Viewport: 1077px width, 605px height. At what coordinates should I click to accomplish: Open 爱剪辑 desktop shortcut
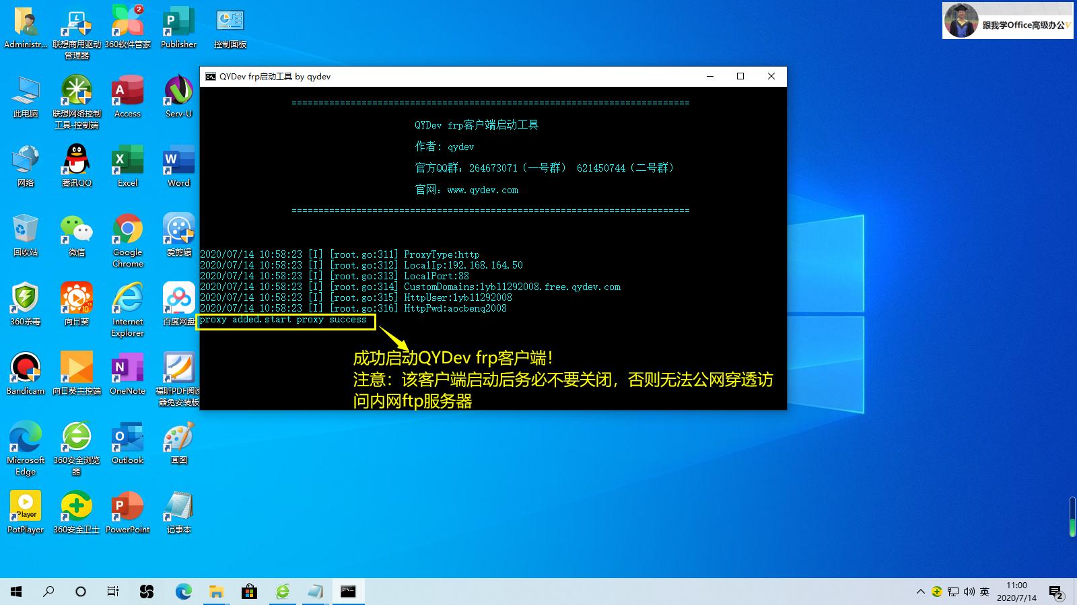179,236
